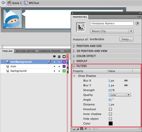Screen dimensions: 142x132
Task: Click the Presets icon in Filters toolbar
Action: click(x=78, y=129)
